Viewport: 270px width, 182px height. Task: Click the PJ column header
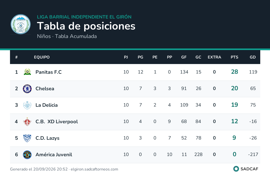click(x=126, y=57)
